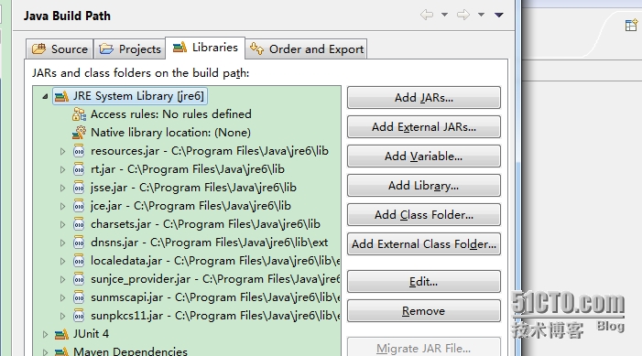Click the Add JARs... button
Screen dimensions: 642x356
point(424,97)
